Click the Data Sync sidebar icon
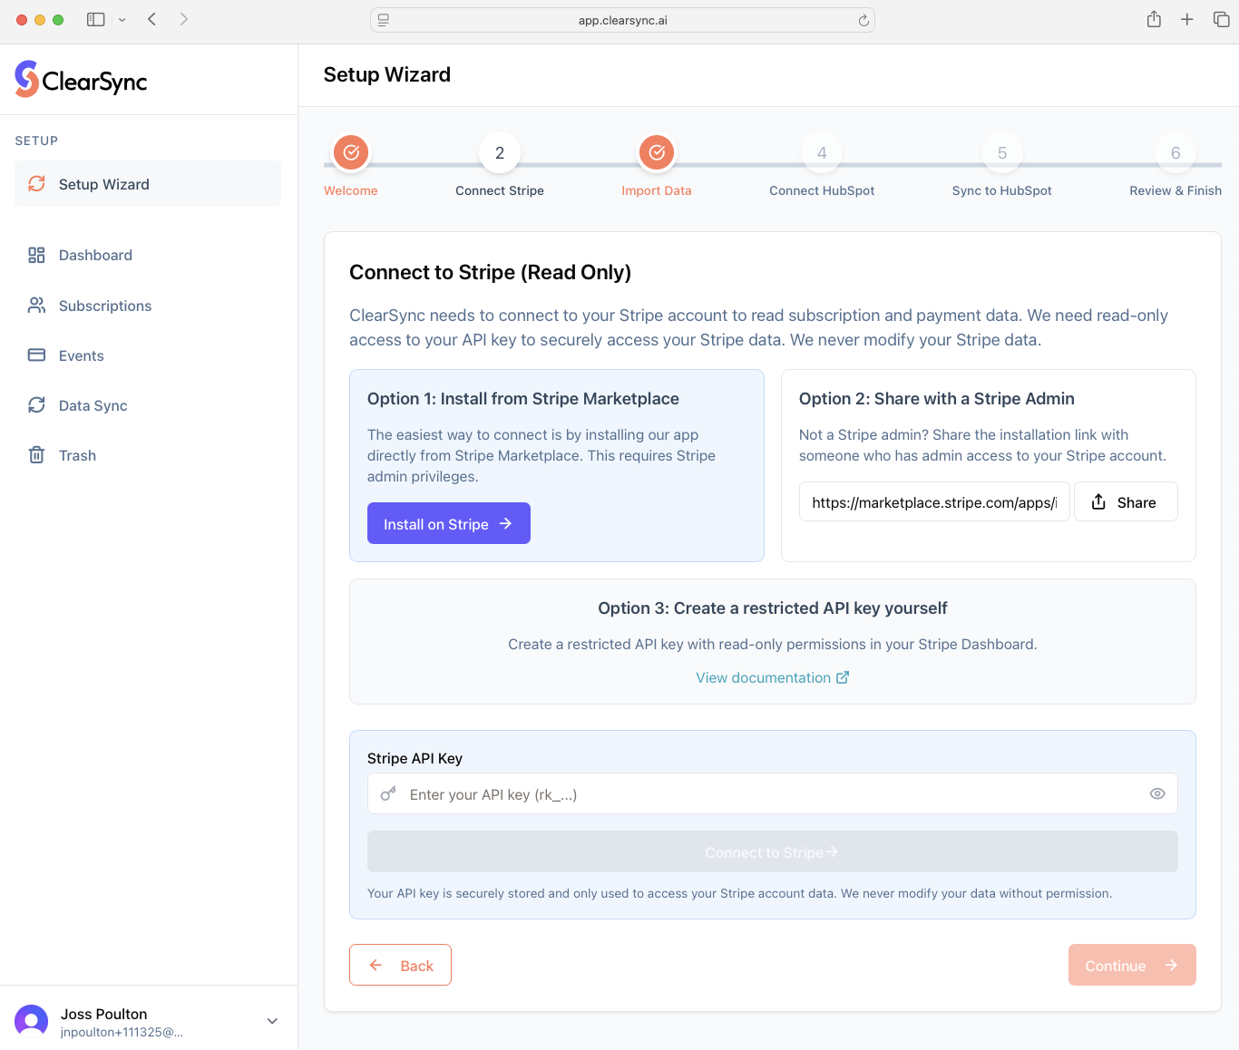 point(36,405)
